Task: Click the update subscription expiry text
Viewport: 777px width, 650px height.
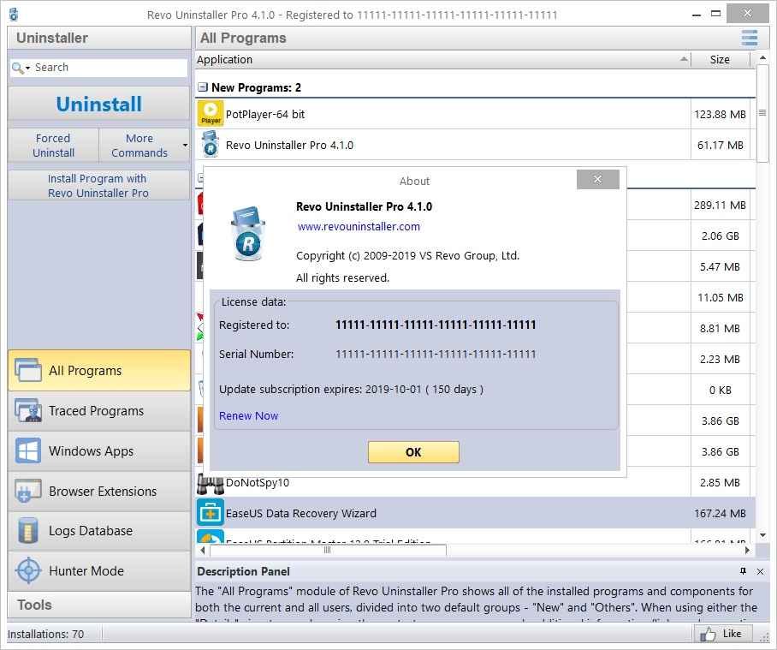Action: [351, 389]
